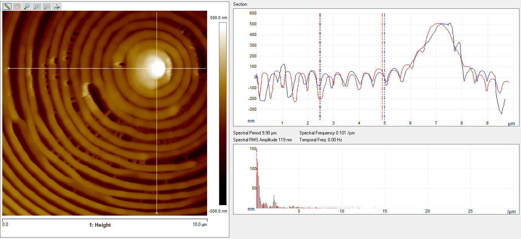
Task: Select the ruler measurement tool
Action: pos(7,7)
